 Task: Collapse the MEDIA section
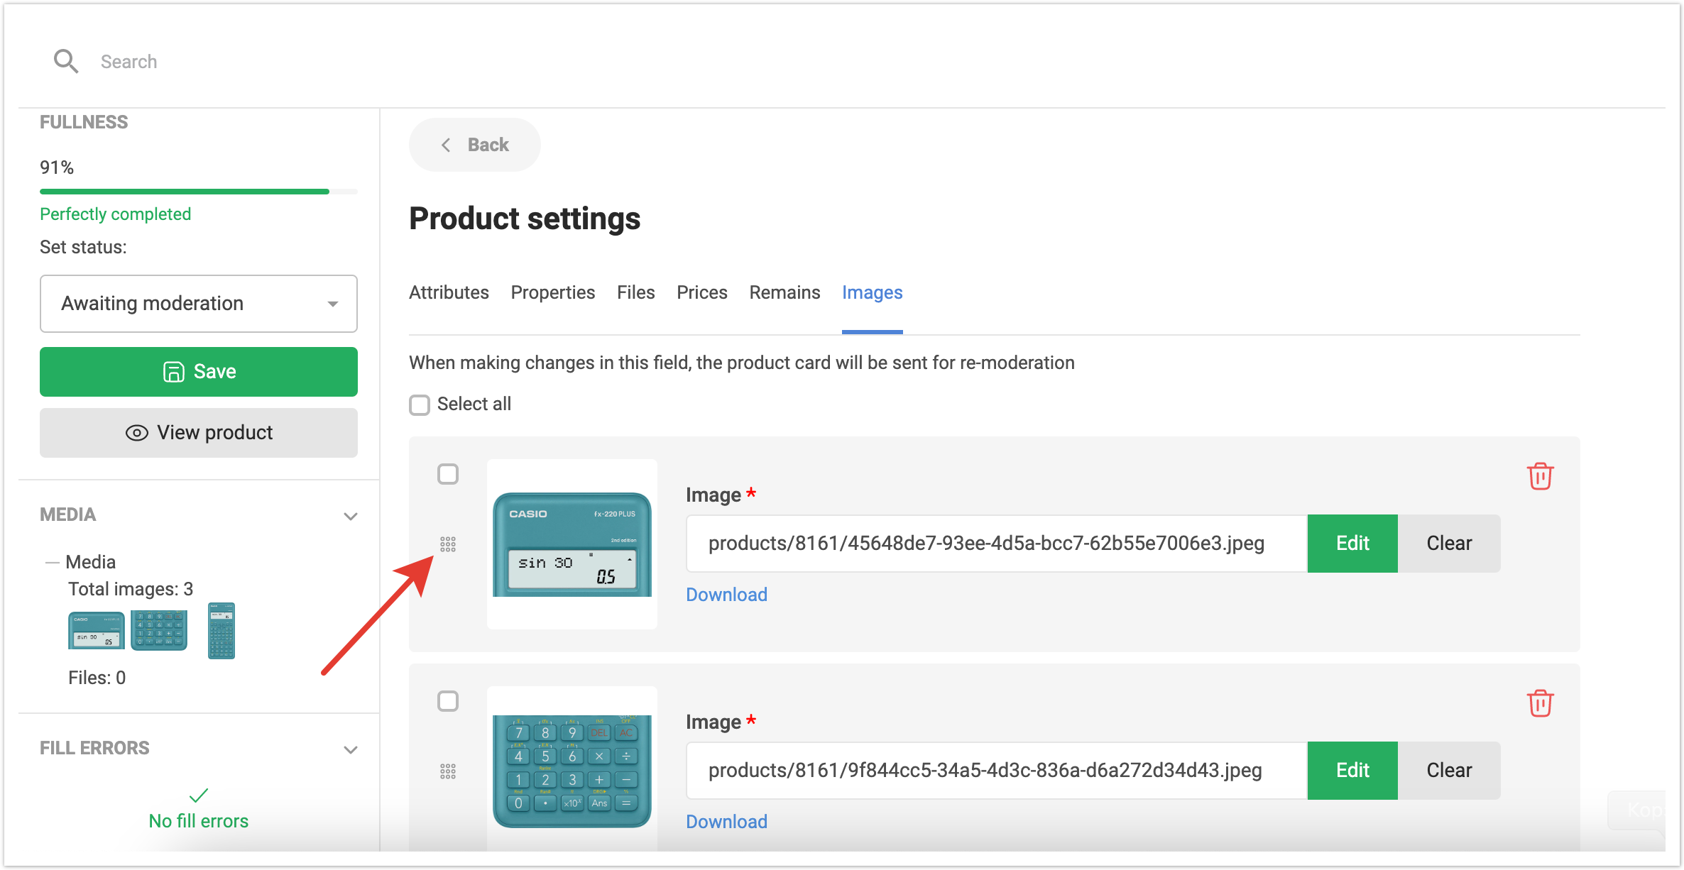[x=350, y=516]
